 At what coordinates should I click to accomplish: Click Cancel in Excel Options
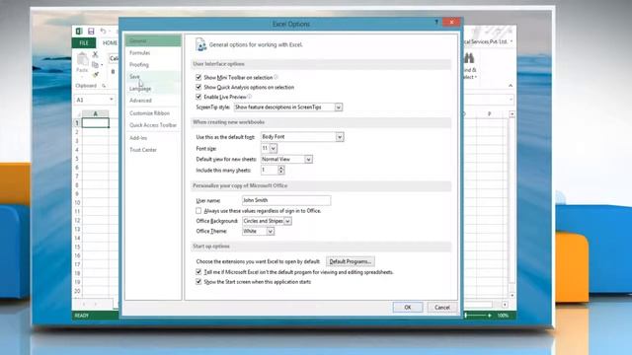tap(442, 307)
